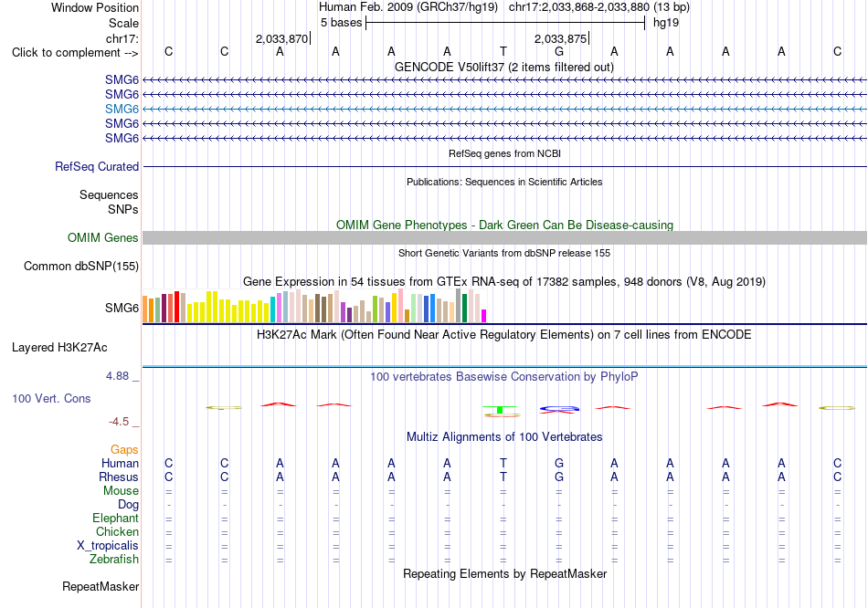Viewport: 868px width, 608px height.
Task: Click the "X_tropicalis" alignment row label
Action: pos(108,546)
